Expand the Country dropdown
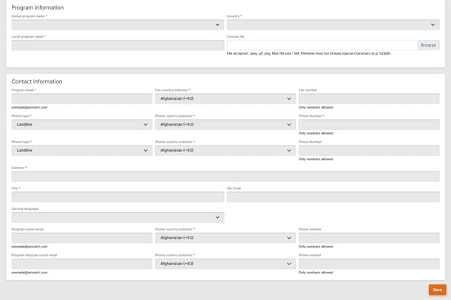Image resolution: width=451 pixels, height=300 pixels. [x=333, y=24]
